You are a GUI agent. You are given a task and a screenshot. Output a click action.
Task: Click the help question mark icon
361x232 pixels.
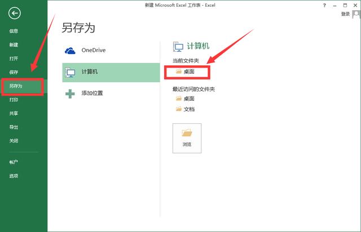(324, 5)
